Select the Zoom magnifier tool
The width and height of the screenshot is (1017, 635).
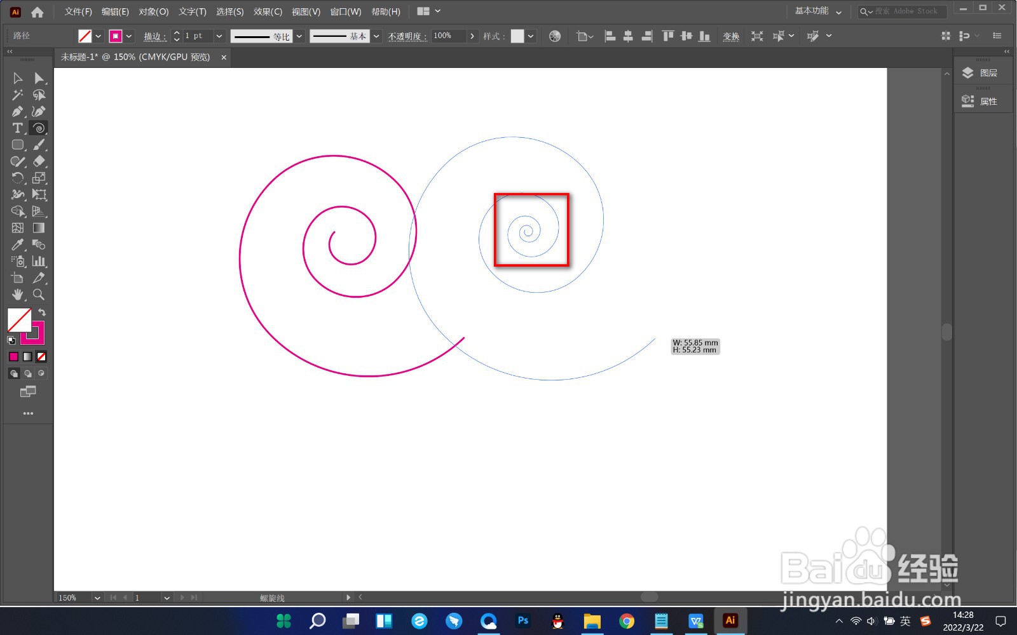click(x=39, y=295)
